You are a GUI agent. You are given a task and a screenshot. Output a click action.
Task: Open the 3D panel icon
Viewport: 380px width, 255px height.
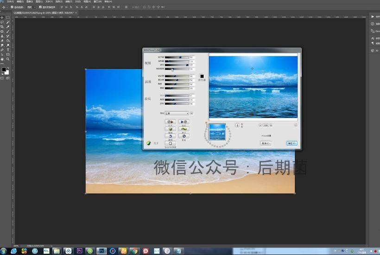tap(373, 50)
